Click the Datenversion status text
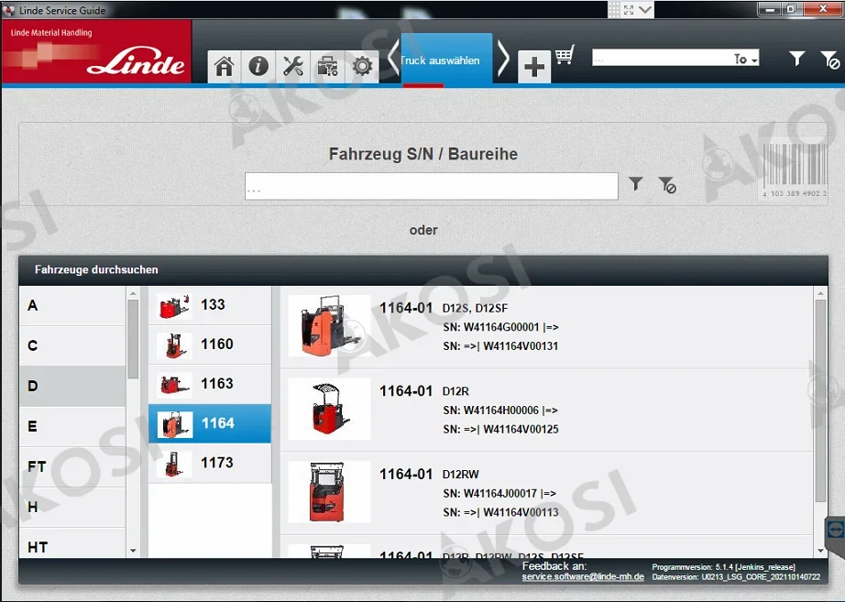The image size is (845, 602). (736, 577)
